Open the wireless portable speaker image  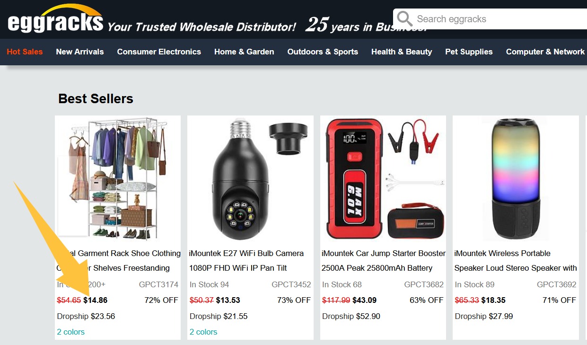tap(516, 179)
